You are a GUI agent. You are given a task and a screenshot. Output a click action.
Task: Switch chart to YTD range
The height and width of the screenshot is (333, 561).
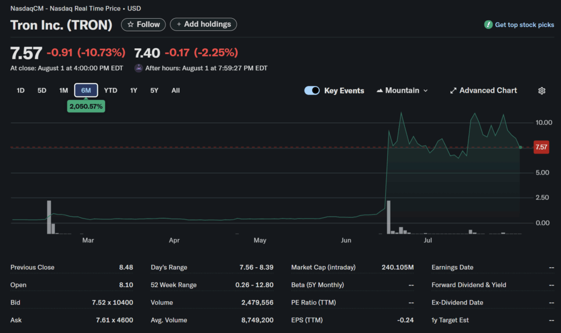111,91
